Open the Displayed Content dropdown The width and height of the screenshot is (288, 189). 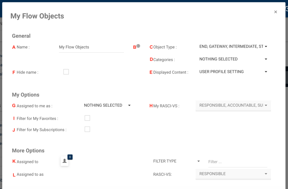click(231, 72)
